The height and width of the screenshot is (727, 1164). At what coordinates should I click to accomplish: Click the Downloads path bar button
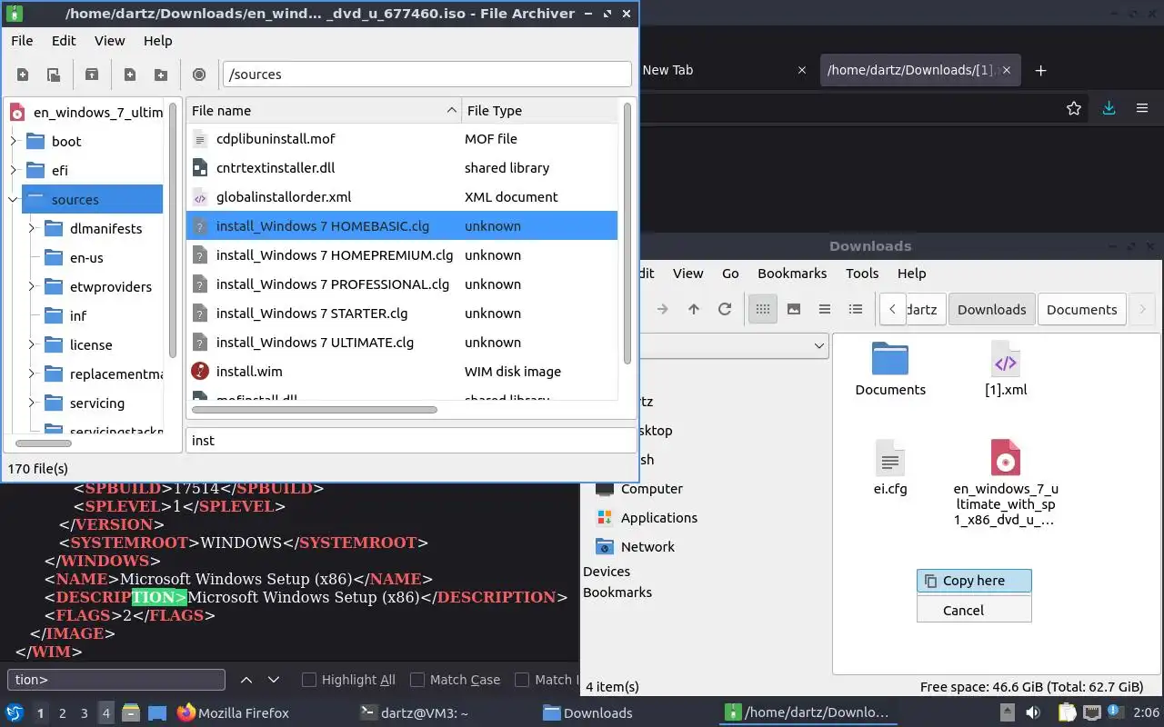[991, 310]
